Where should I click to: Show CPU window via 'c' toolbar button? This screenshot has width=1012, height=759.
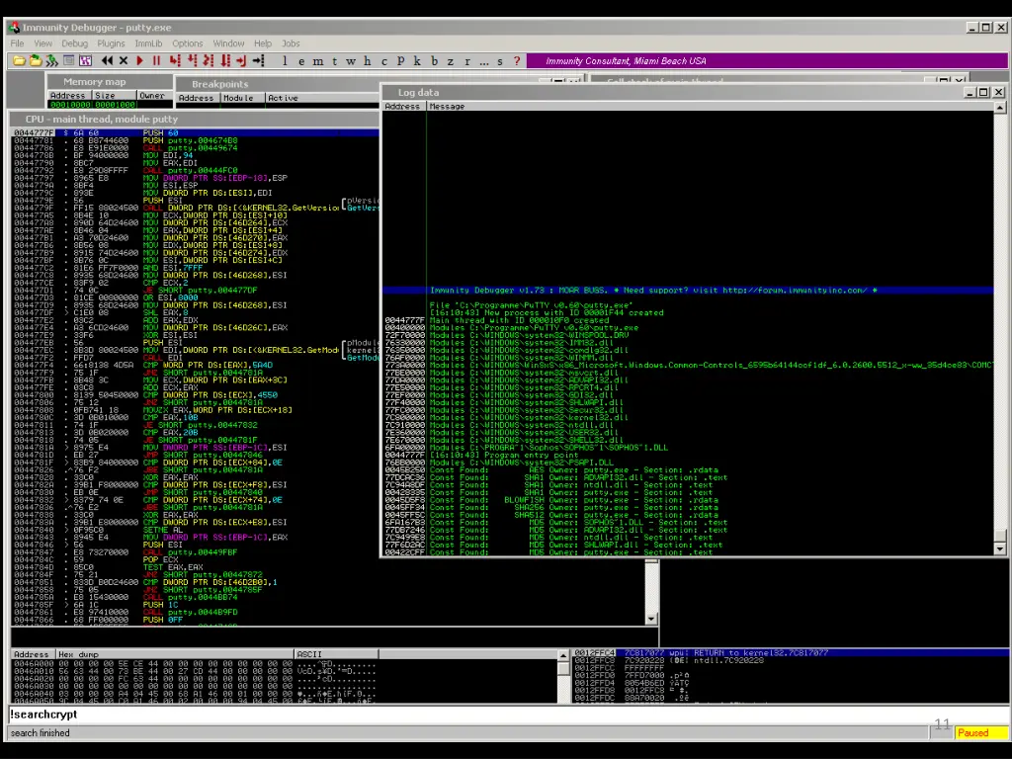click(x=384, y=60)
